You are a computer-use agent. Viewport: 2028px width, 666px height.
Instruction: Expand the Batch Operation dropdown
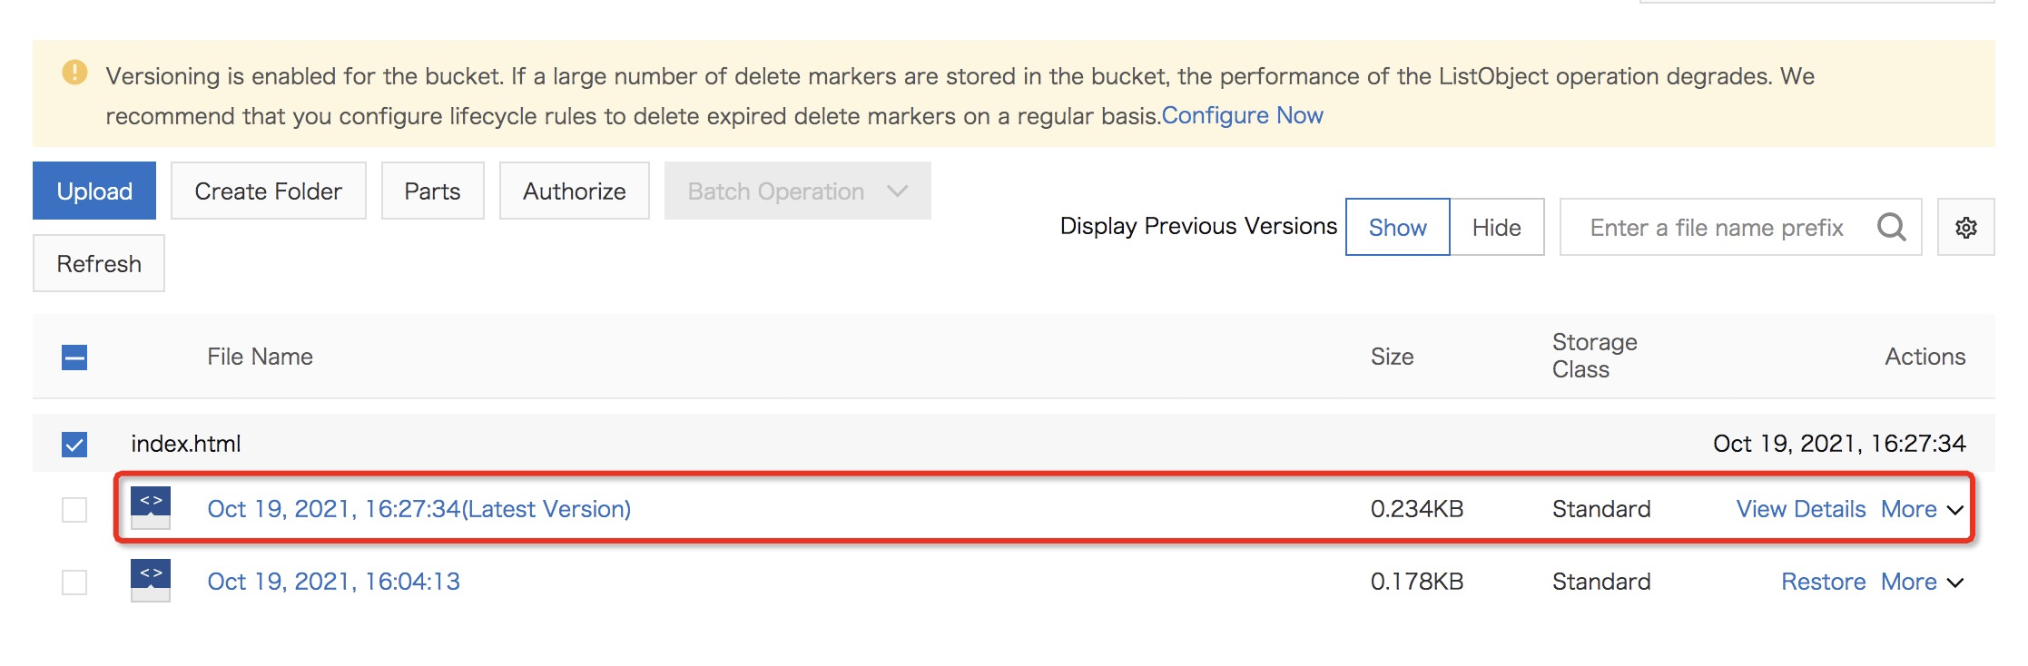pos(797,191)
